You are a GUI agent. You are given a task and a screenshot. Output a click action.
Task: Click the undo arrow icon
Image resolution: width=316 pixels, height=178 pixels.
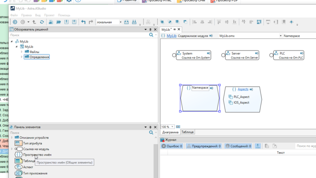(x=83, y=22)
